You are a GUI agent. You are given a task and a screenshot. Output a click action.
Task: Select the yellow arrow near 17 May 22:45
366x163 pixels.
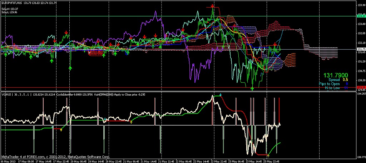61,130
